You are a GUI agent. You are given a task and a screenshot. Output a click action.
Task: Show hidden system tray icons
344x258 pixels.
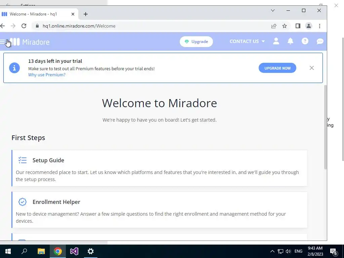coord(272,251)
